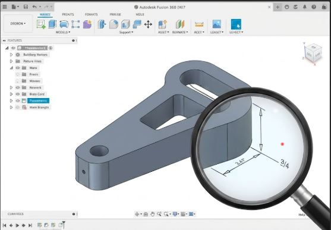
Task: Select the Combine bodies tool icon
Action: (x=137, y=24)
